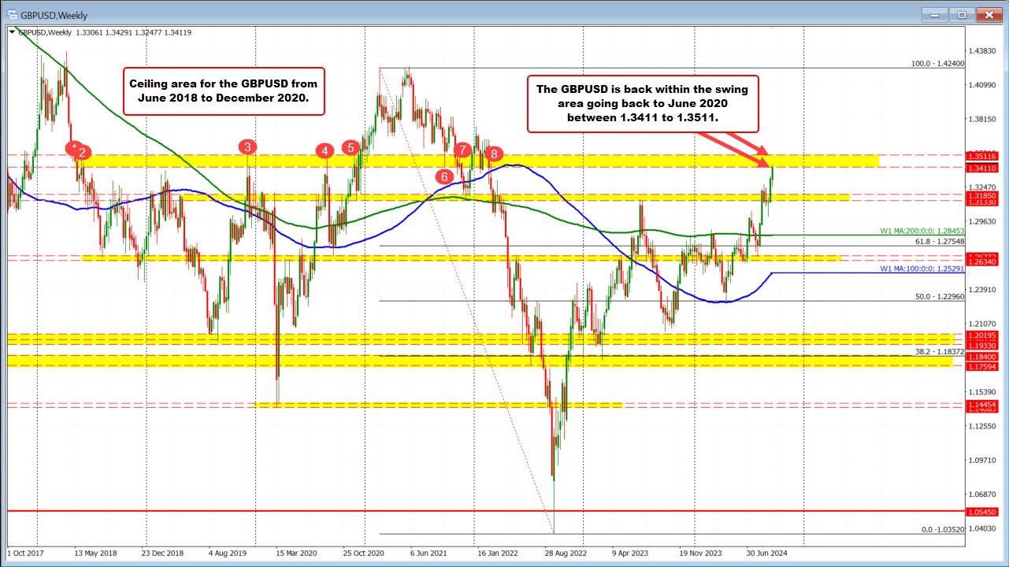Select the swing area callout about 1.3411 to 1.3511

642,103
